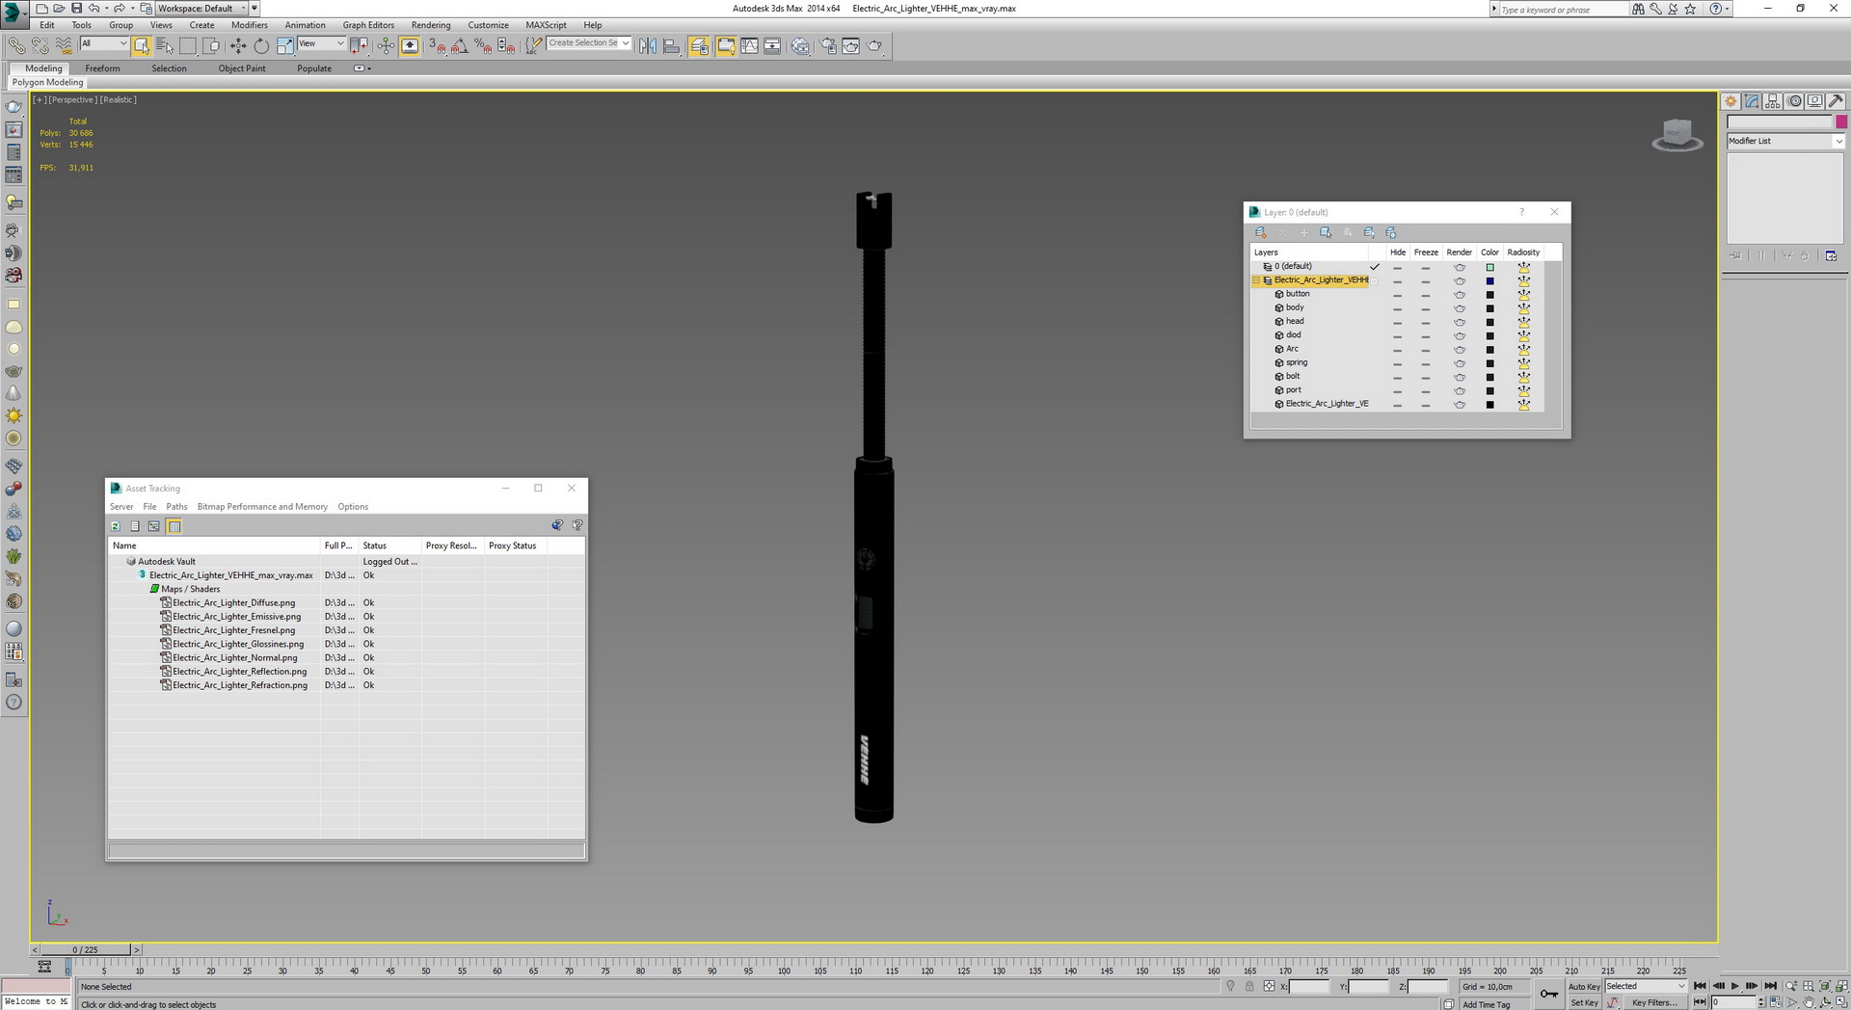Switch Asset Tracking to table view

[x=174, y=526]
